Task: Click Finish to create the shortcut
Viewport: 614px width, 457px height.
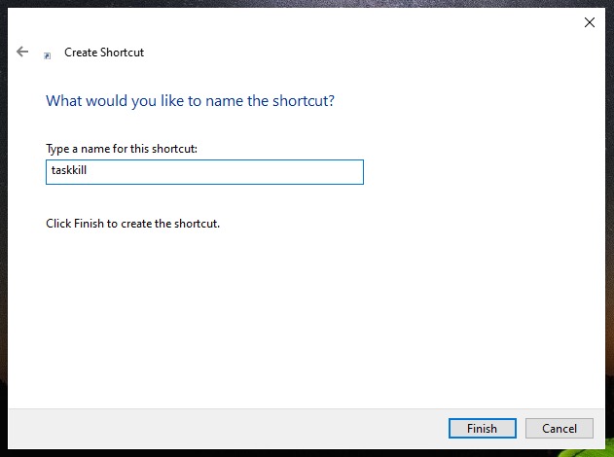Action: tap(482, 429)
